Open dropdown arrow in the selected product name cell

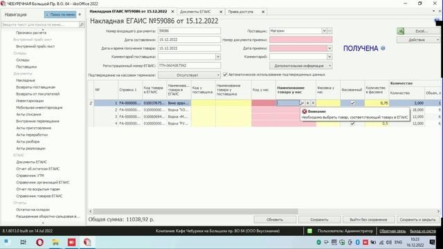coord(302,103)
